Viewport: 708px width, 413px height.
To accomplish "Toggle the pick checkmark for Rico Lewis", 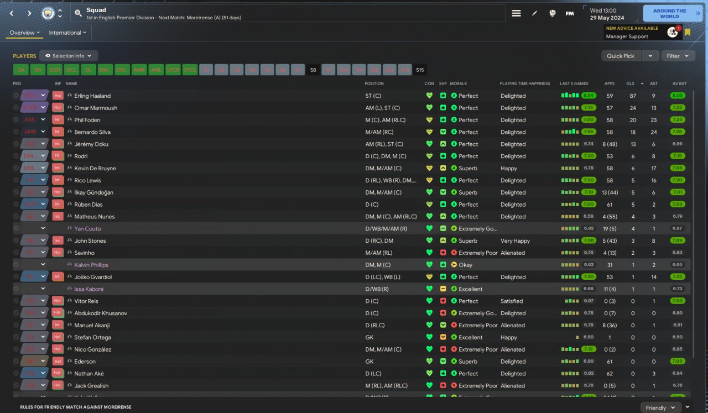I will point(16,180).
